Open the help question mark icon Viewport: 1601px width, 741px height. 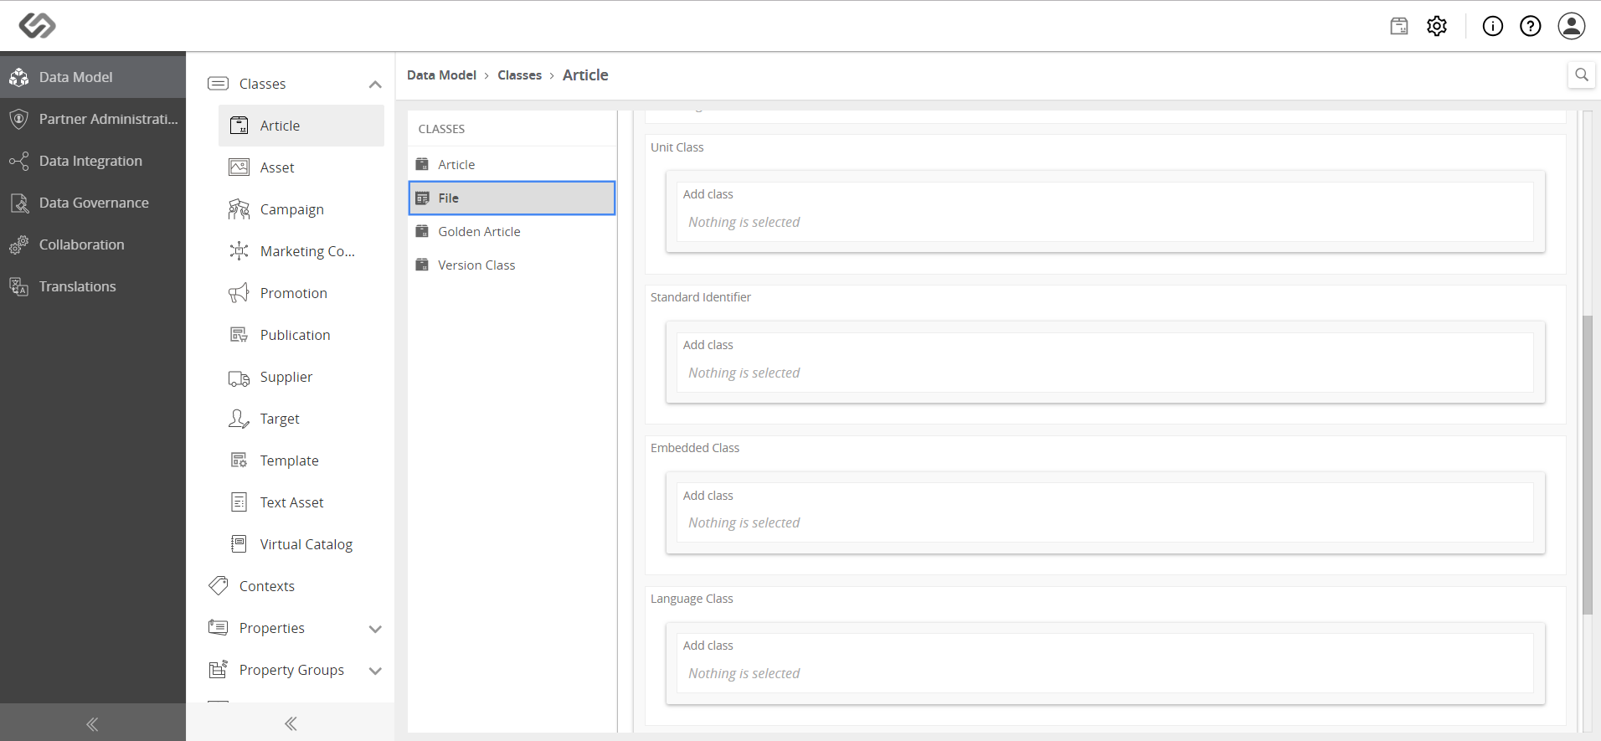(1531, 26)
